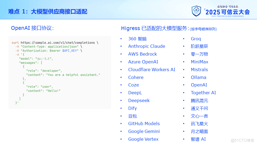This screenshot has height=145, width=257.
Task: Select the slide title about 大模型供应商接口适配
Action: (x=48, y=12)
